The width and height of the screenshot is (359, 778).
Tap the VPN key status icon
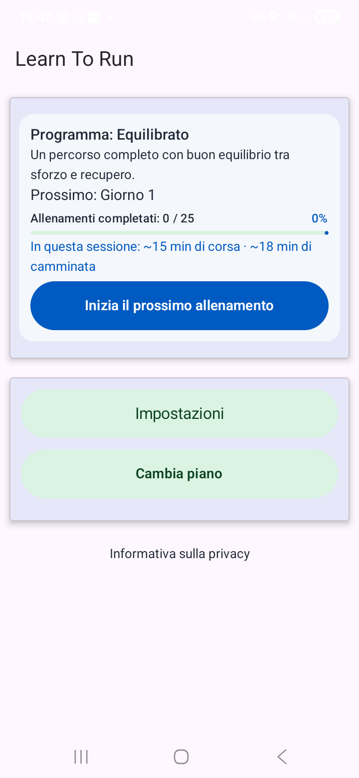click(258, 17)
